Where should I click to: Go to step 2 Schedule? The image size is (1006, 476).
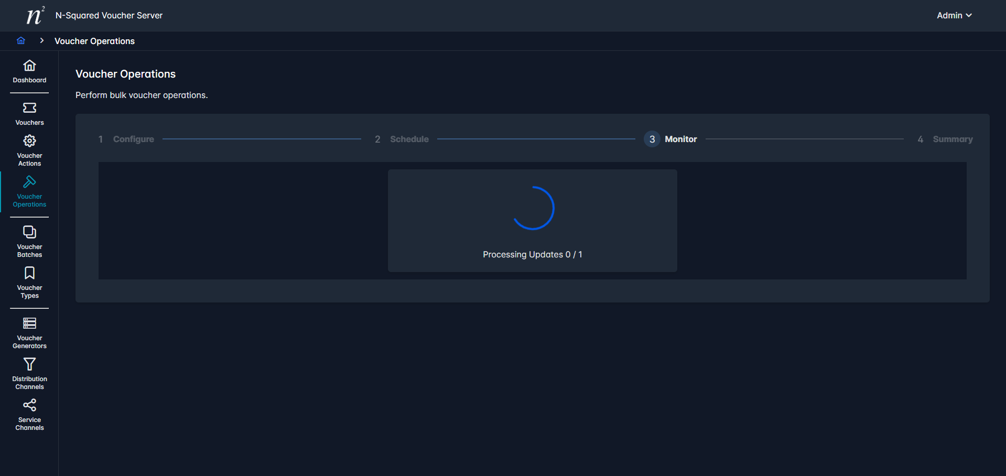pyautogui.click(x=409, y=139)
